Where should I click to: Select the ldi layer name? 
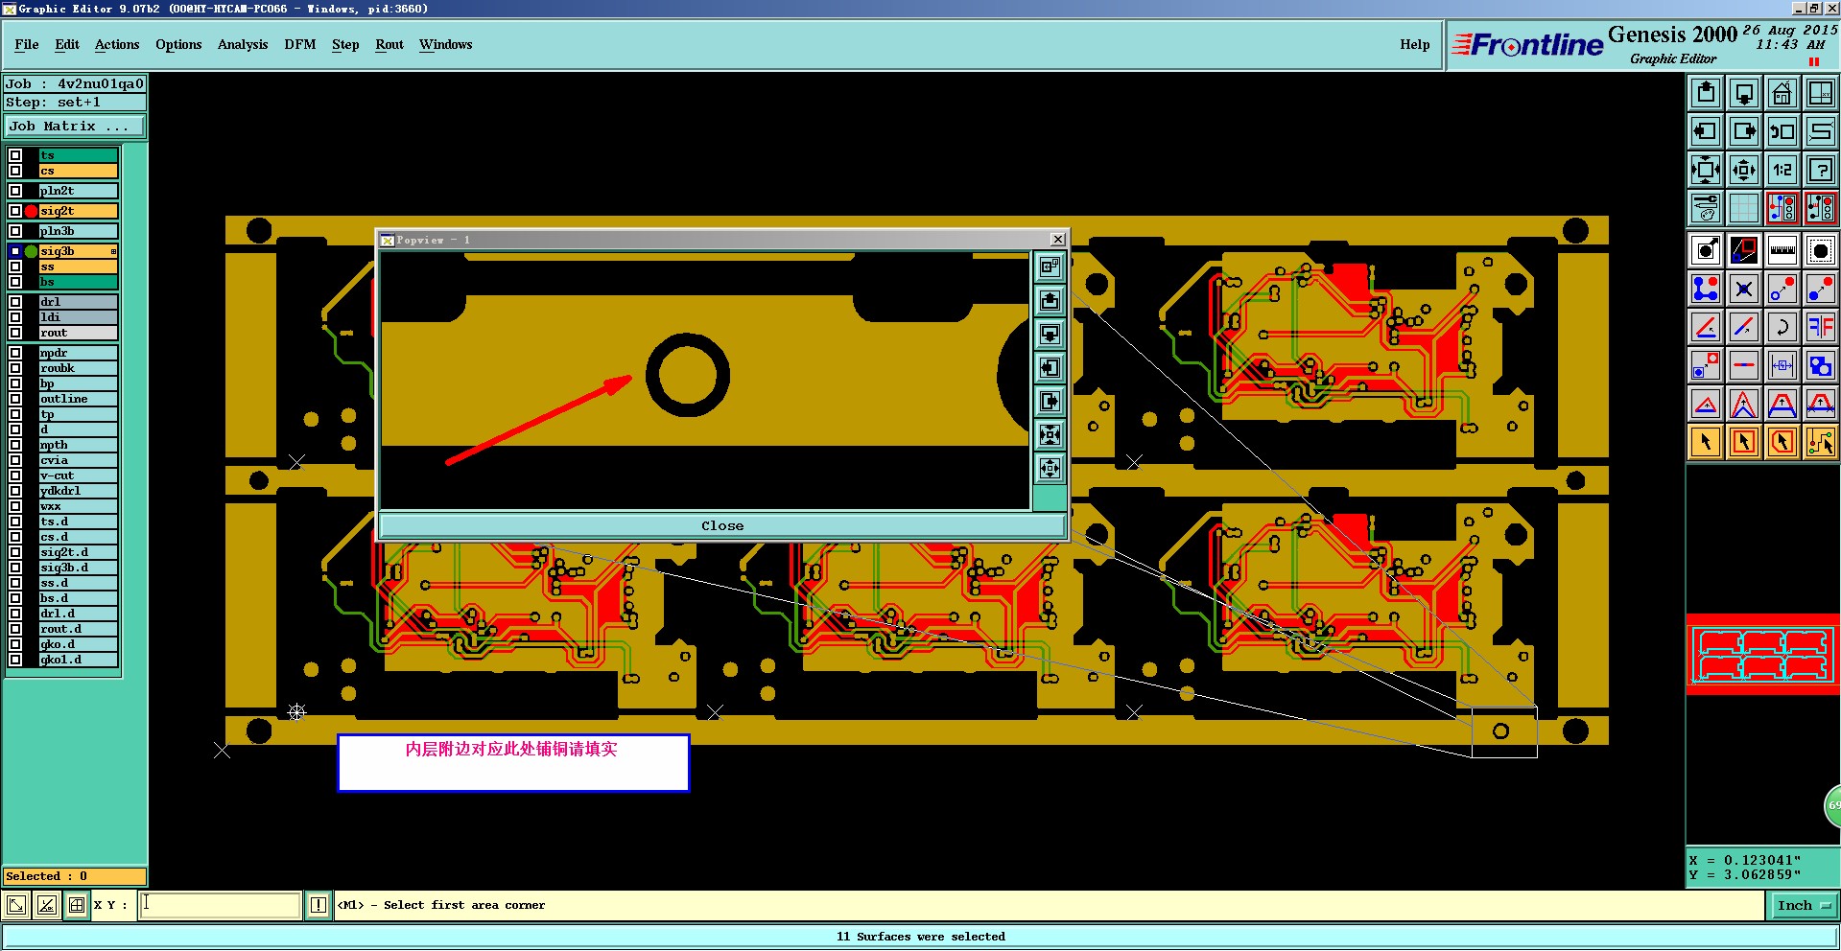(78, 317)
